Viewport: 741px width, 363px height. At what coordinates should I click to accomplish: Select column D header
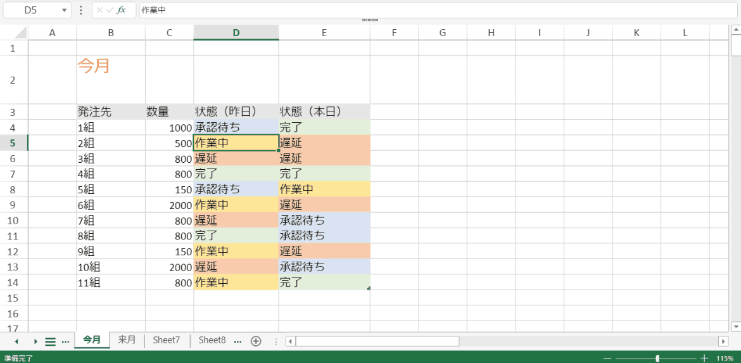click(x=236, y=33)
